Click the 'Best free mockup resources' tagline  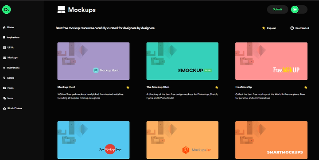[x=105, y=28]
